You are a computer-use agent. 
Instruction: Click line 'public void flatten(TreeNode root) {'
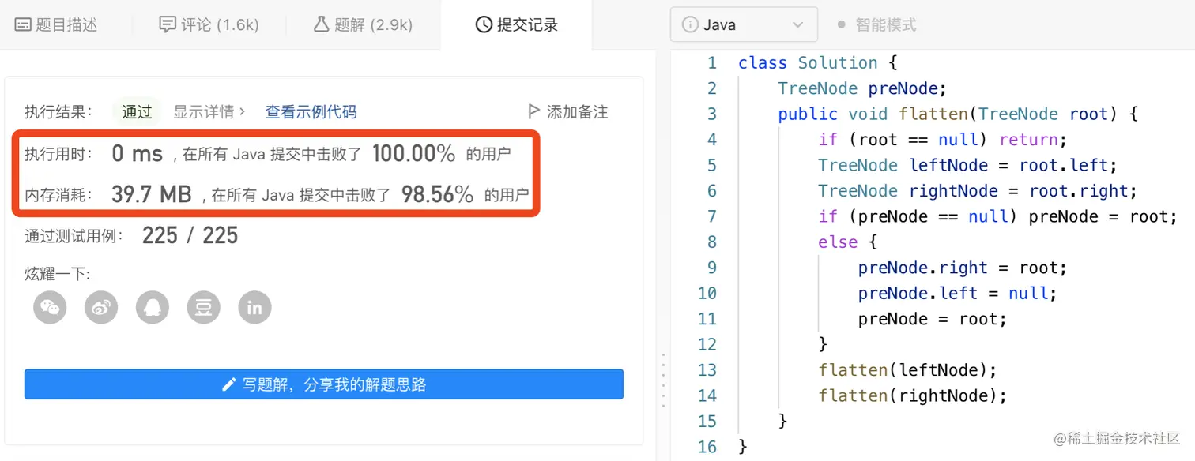[x=958, y=114]
